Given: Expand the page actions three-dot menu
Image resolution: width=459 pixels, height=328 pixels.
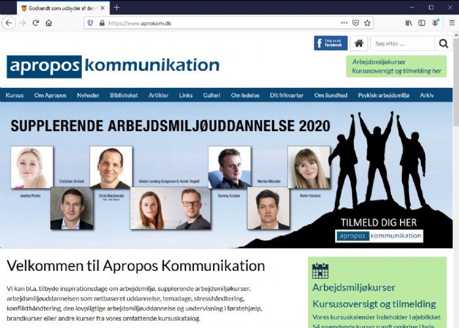Looking at the screenshot, I should (344, 22).
